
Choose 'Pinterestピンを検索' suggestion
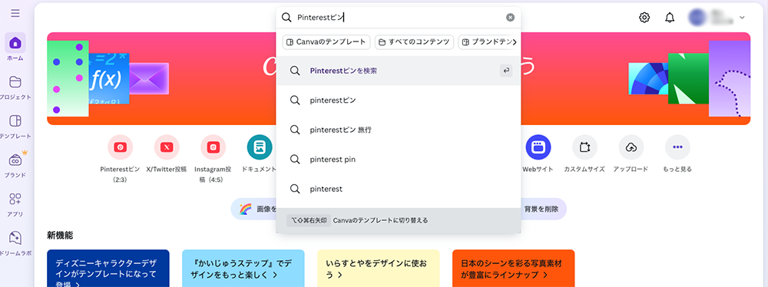(399, 71)
